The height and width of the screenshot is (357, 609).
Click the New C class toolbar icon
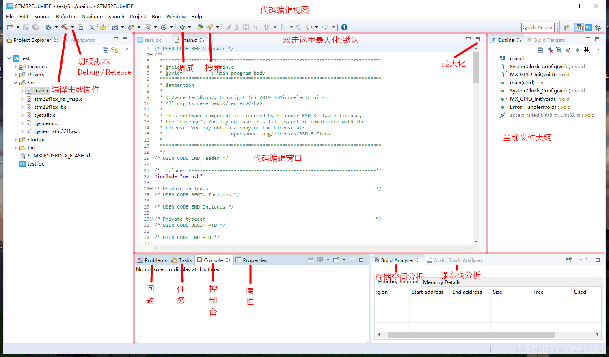(148, 27)
